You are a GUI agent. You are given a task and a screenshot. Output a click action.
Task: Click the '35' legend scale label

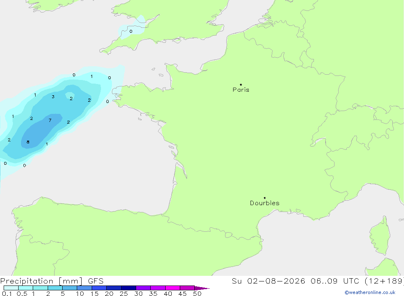(153, 294)
